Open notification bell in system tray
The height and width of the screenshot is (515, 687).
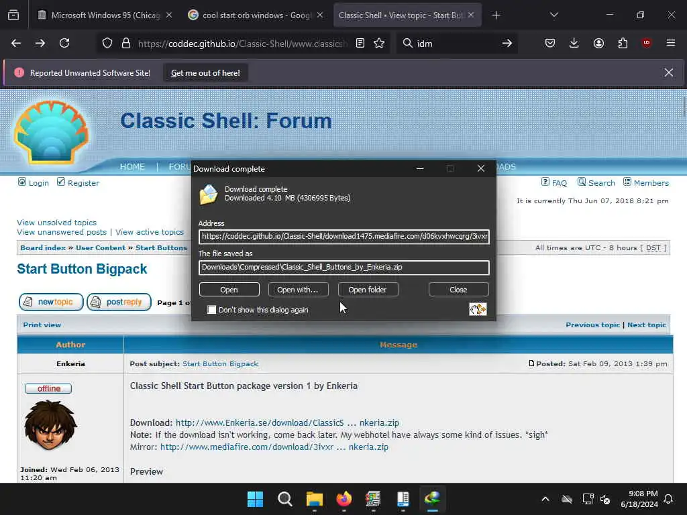tap(669, 499)
